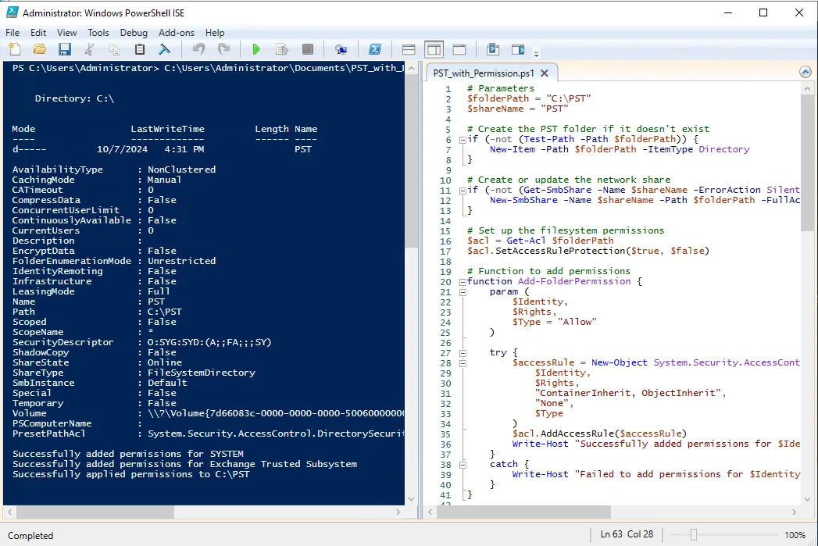Open the Edit menu

(38, 32)
